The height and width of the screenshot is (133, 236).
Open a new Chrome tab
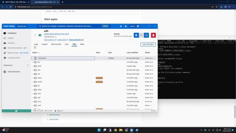point(62,2)
